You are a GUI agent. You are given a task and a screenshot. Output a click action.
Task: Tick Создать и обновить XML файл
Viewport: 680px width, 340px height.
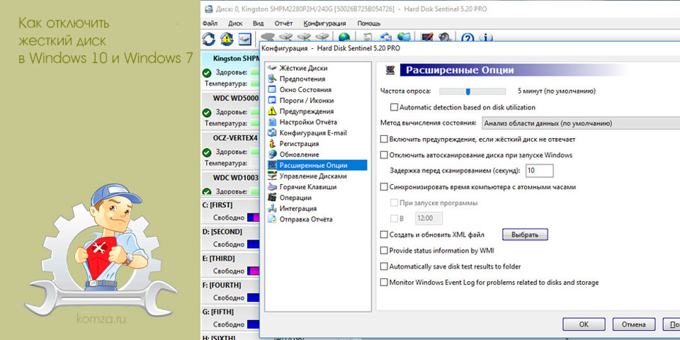pos(383,234)
